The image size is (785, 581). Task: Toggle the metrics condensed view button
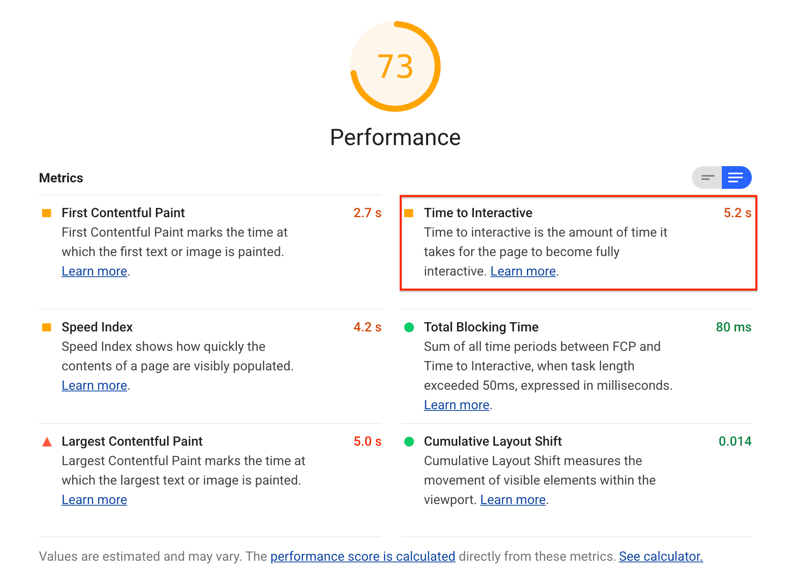click(x=707, y=177)
